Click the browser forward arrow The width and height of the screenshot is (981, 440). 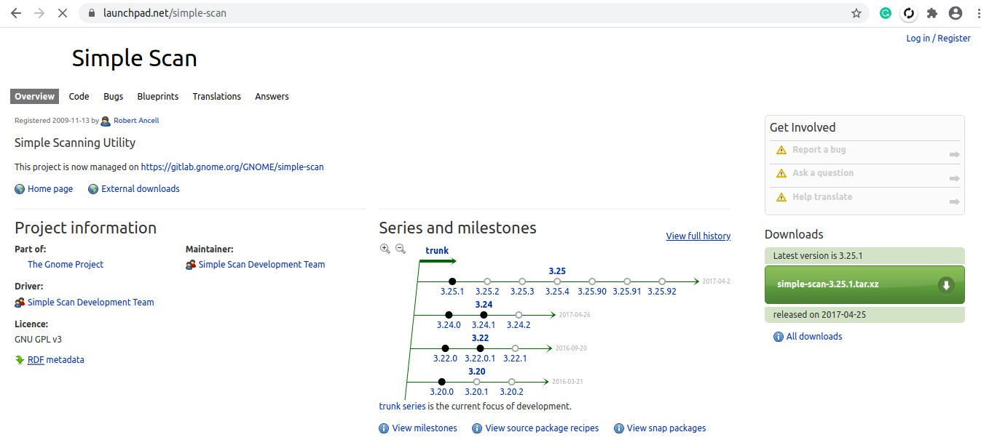(x=39, y=13)
